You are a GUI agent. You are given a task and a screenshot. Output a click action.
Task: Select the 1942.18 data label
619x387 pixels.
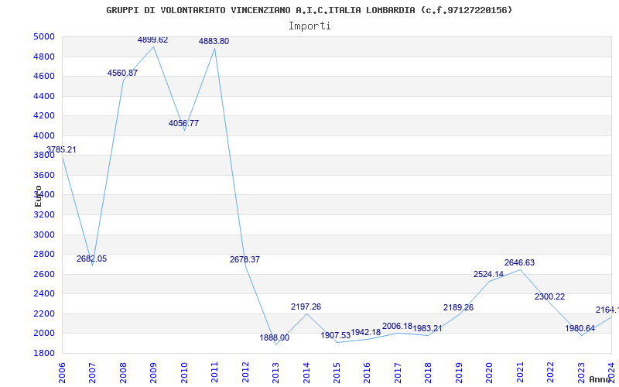point(365,333)
